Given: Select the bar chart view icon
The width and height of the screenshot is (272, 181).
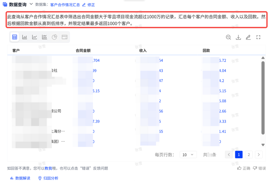Looking at the screenshot, I should click(25, 37).
